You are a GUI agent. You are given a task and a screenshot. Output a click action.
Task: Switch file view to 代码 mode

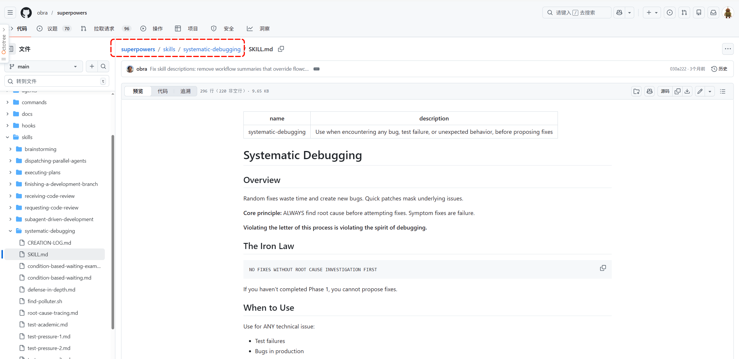tap(162, 91)
